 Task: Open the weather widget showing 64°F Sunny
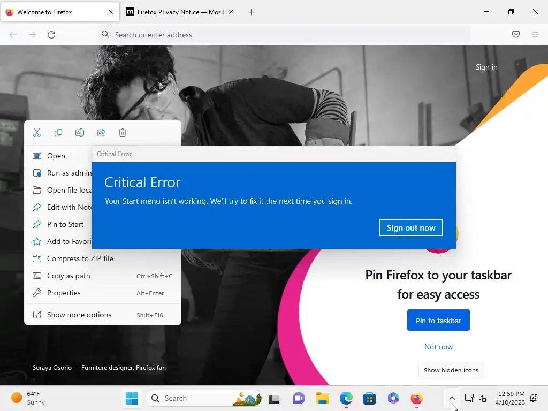click(x=28, y=398)
